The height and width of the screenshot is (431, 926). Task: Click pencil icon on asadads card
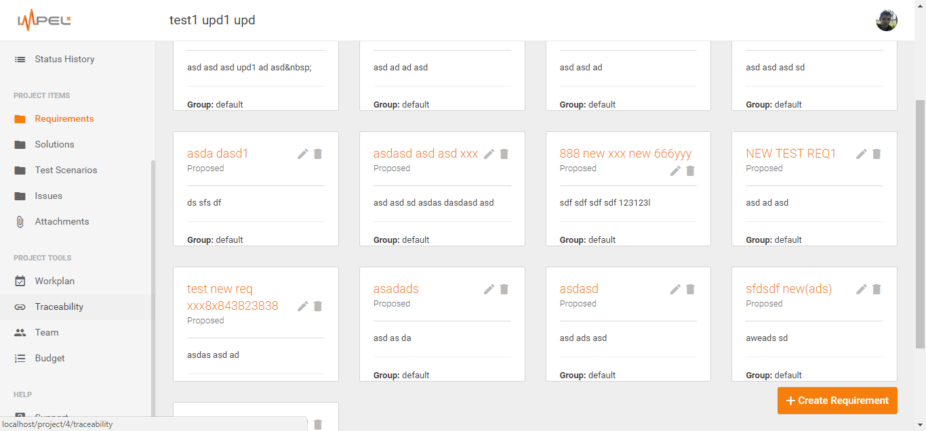point(489,290)
